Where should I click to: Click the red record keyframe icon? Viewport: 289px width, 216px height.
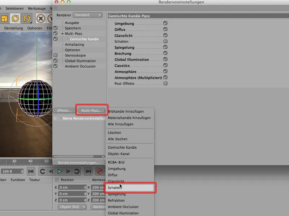click(x=100, y=171)
